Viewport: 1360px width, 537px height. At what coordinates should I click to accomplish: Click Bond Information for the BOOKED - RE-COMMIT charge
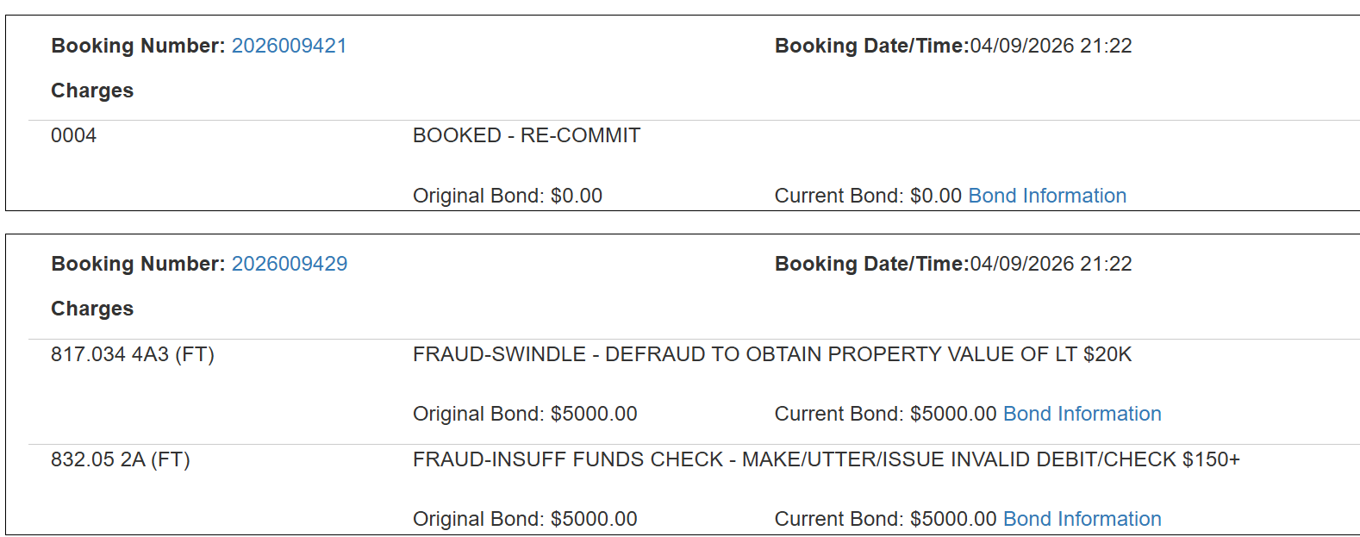[x=1047, y=196]
